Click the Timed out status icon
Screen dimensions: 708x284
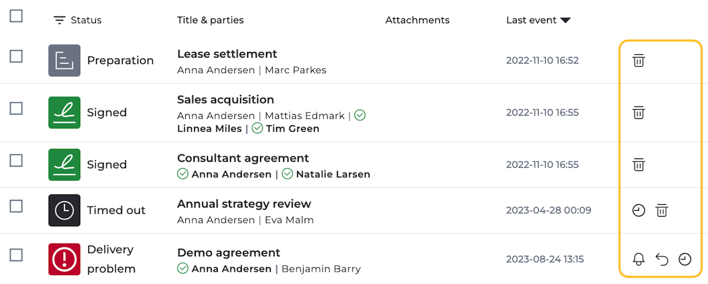64,210
